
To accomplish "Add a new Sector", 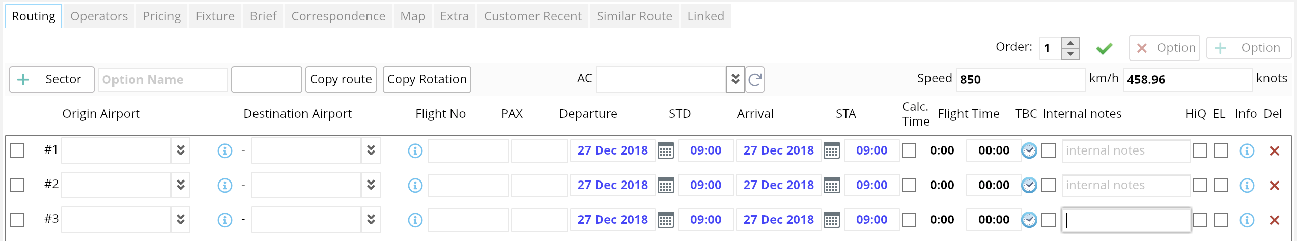I will point(52,79).
